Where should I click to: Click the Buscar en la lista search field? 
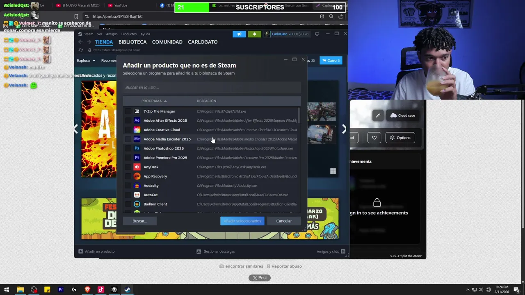coord(212,87)
